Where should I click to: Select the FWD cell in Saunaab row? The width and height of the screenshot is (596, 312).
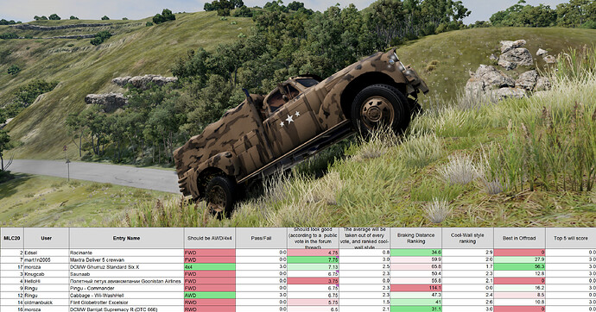click(209, 274)
